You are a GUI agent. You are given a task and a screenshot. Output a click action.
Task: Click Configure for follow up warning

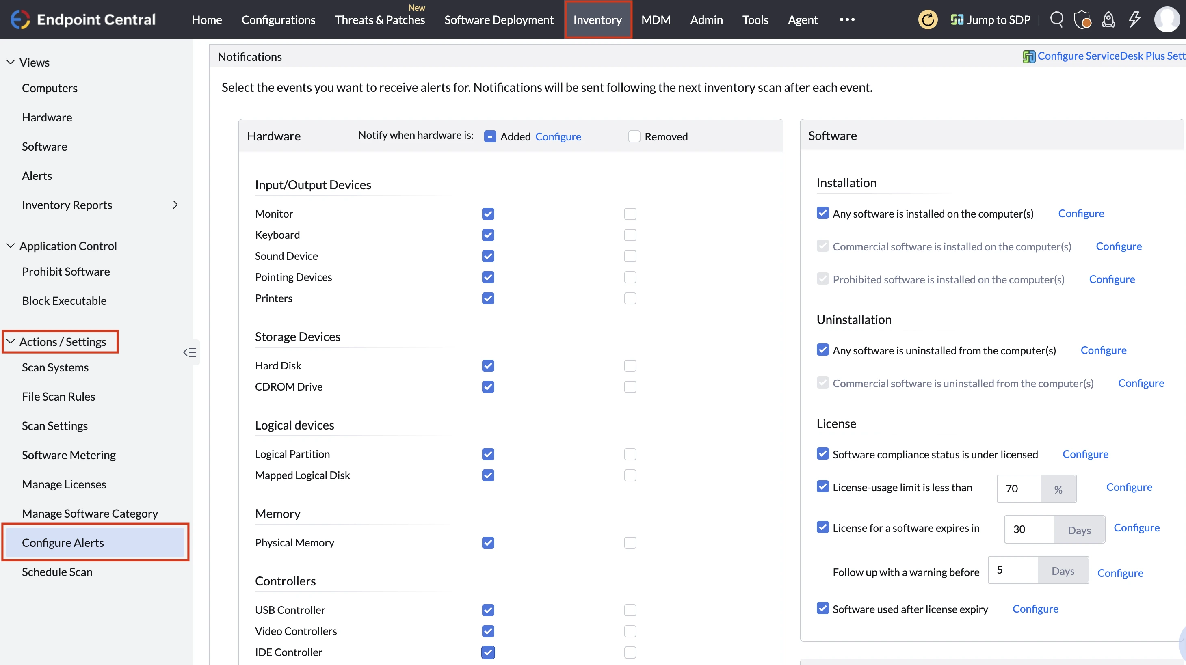click(1120, 573)
